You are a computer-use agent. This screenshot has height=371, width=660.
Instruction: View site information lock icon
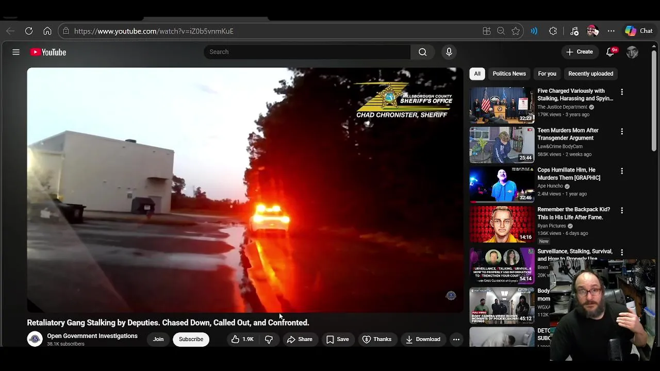65,31
